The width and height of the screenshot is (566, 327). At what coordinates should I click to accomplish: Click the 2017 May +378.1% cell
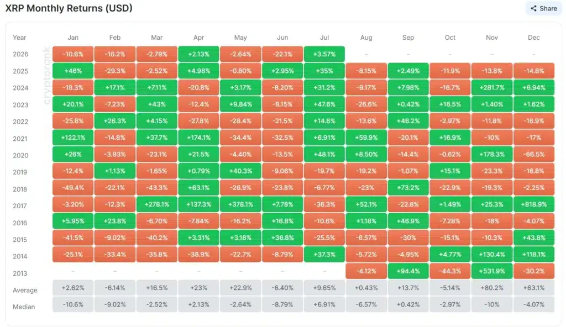[x=240, y=204]
